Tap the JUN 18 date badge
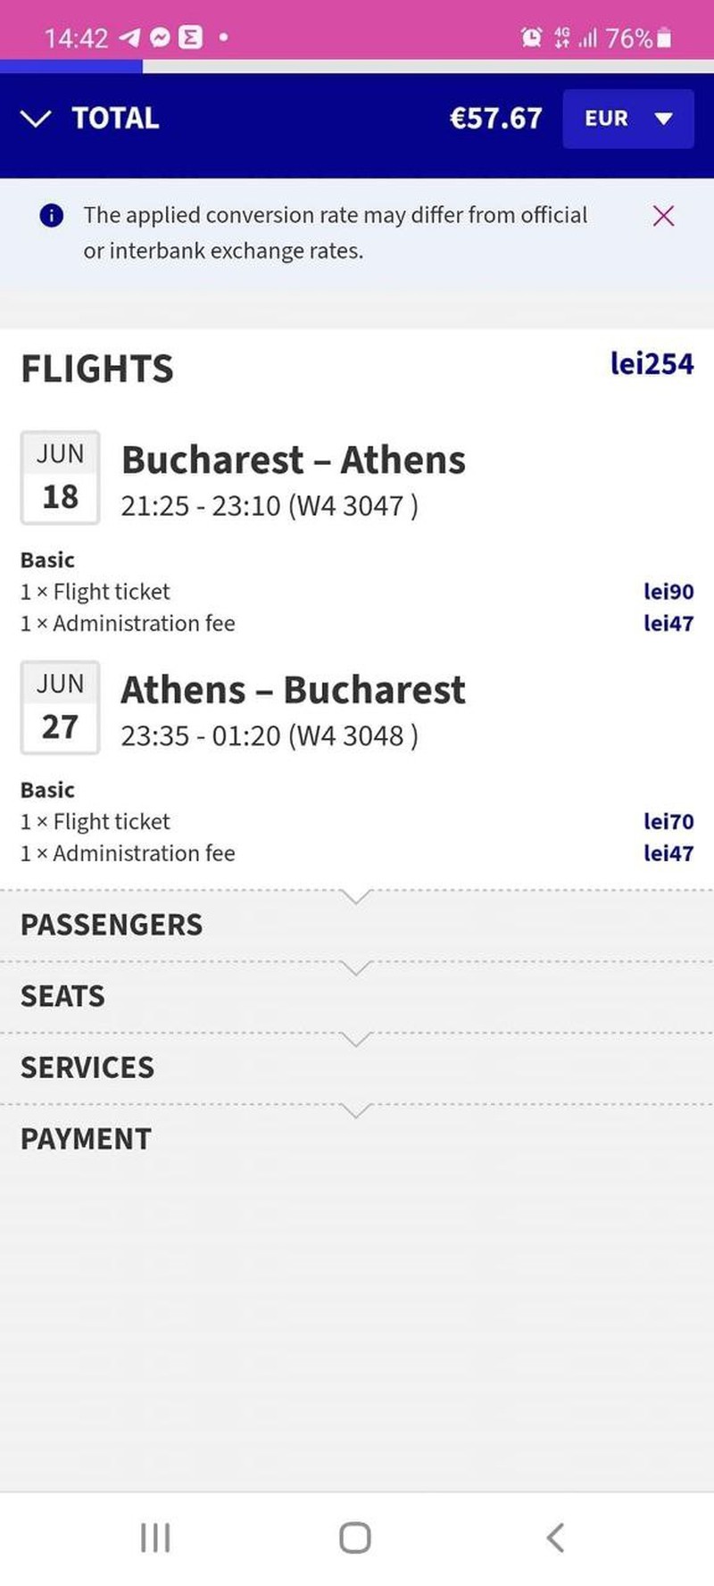 [x=60, y=477]
